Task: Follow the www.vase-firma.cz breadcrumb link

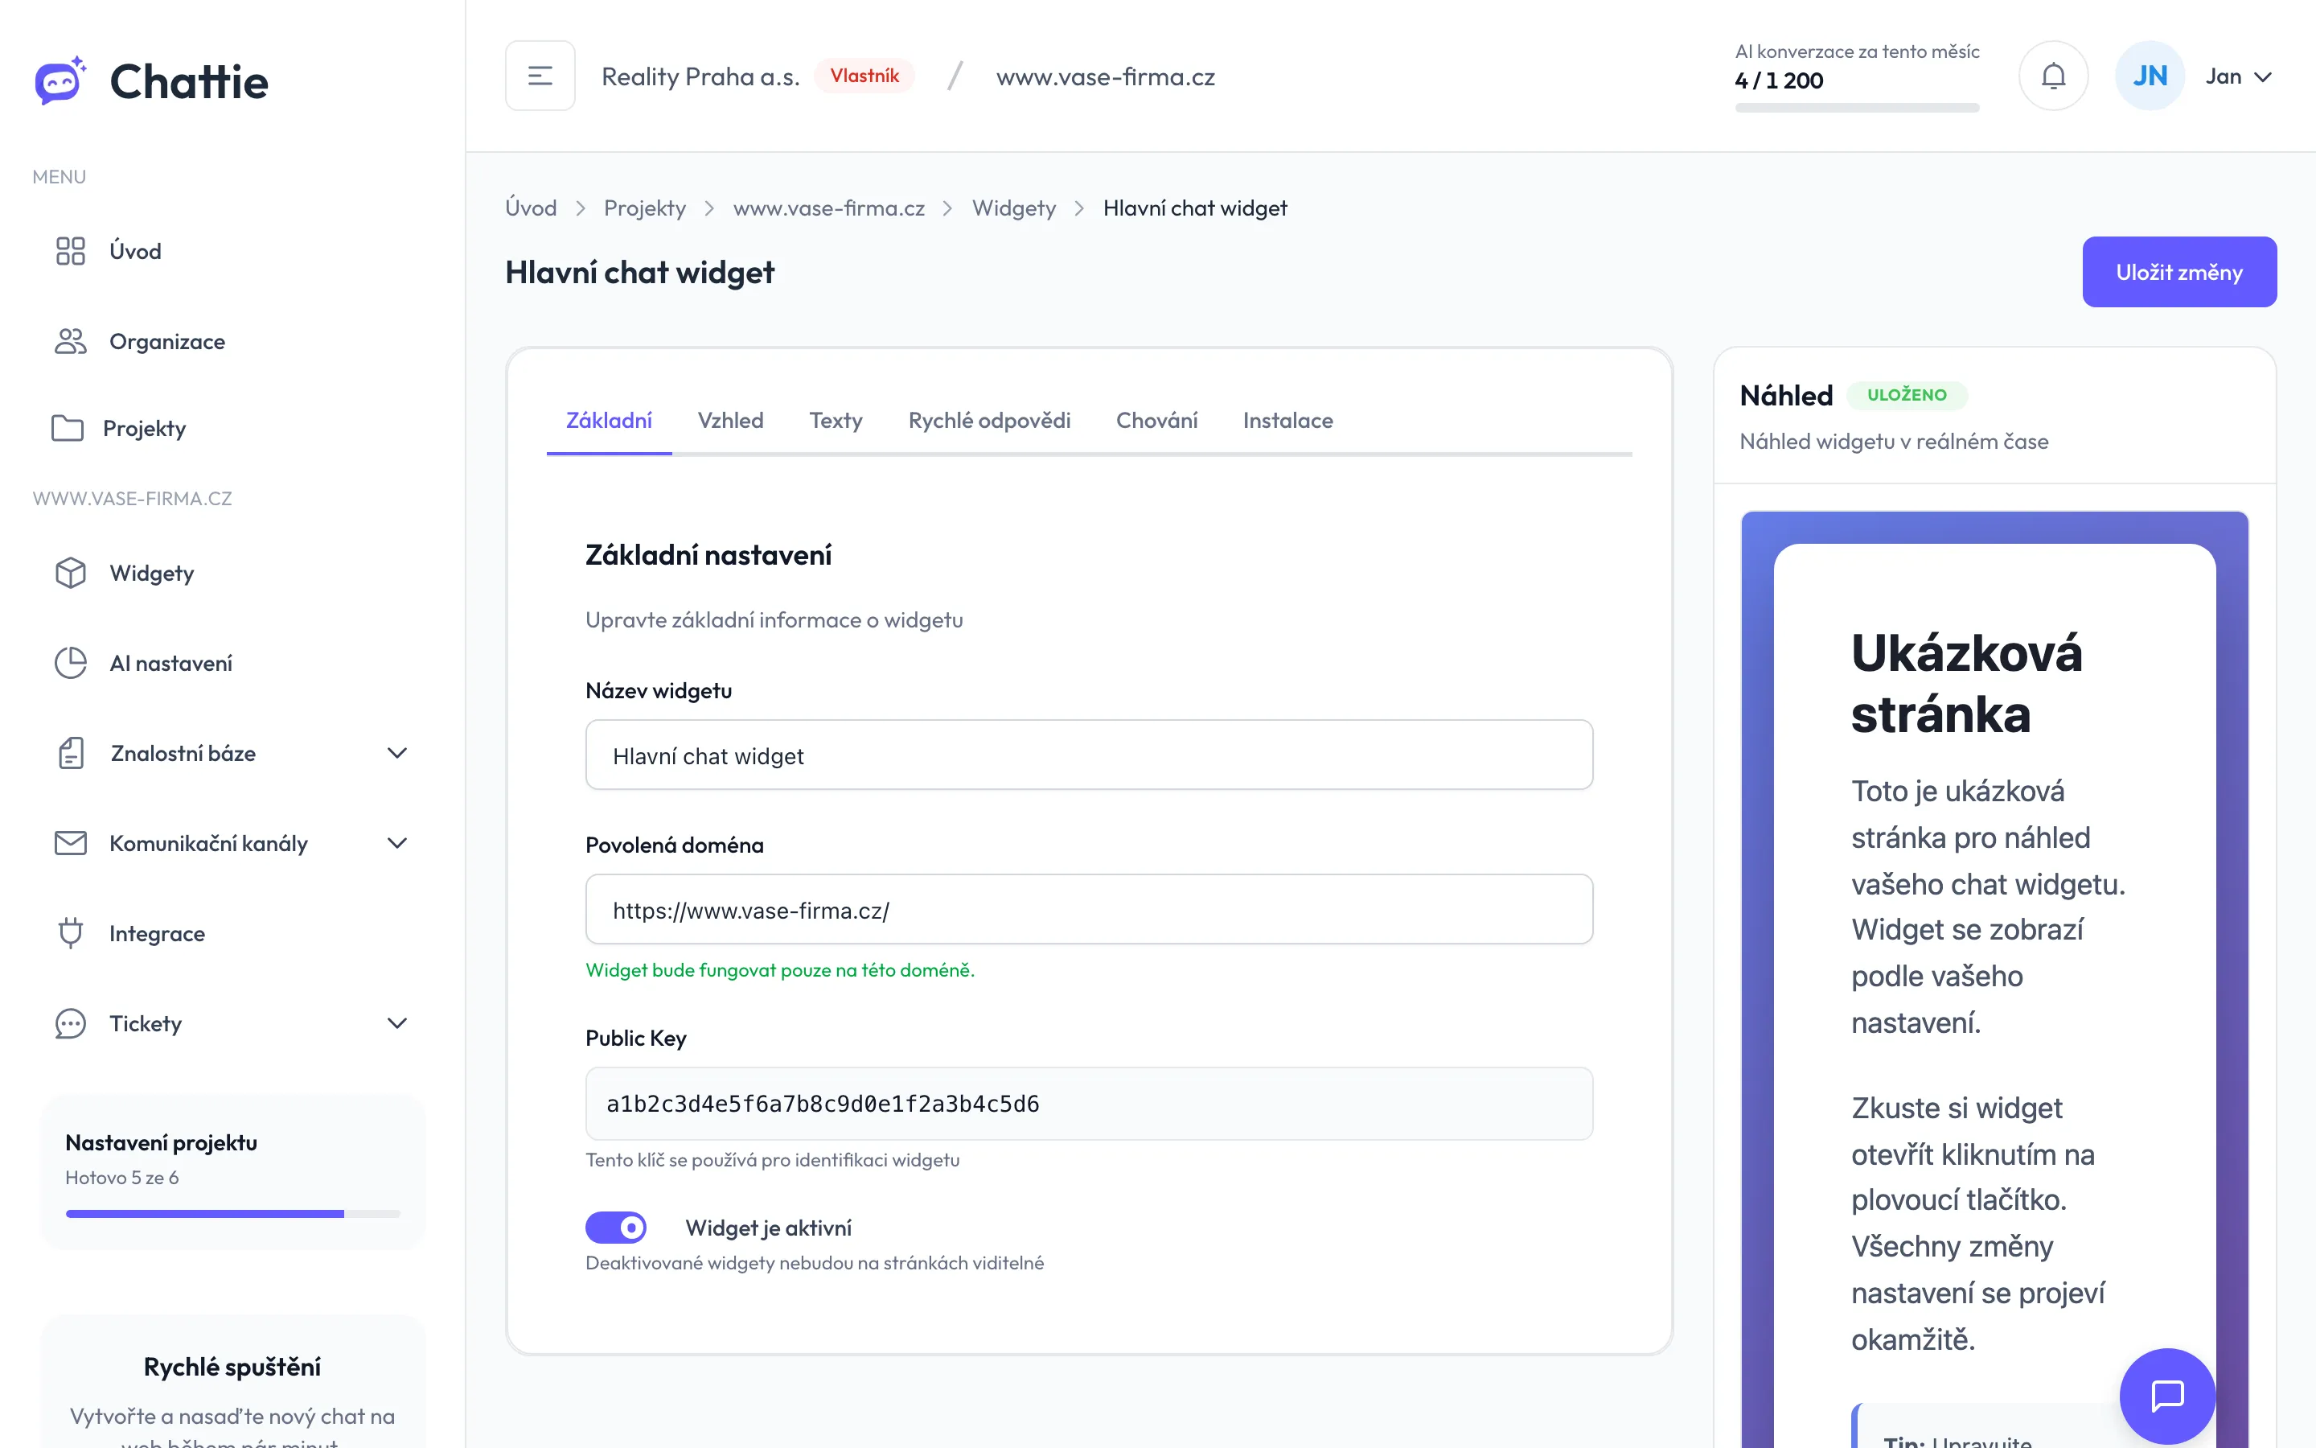Action: (x=827, y=208)
